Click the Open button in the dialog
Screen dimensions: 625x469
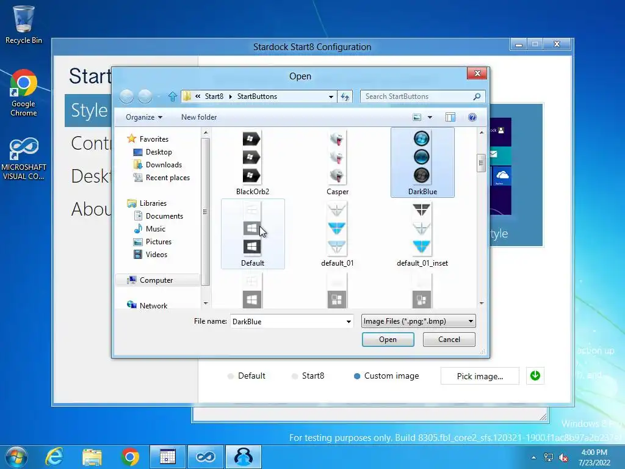(x=388, y=340)
